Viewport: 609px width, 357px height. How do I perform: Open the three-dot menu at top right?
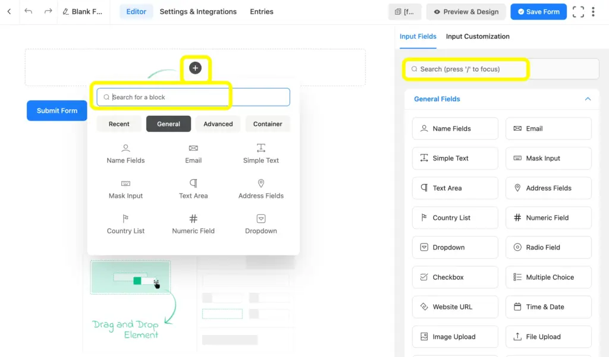click(x=594, y=11)
